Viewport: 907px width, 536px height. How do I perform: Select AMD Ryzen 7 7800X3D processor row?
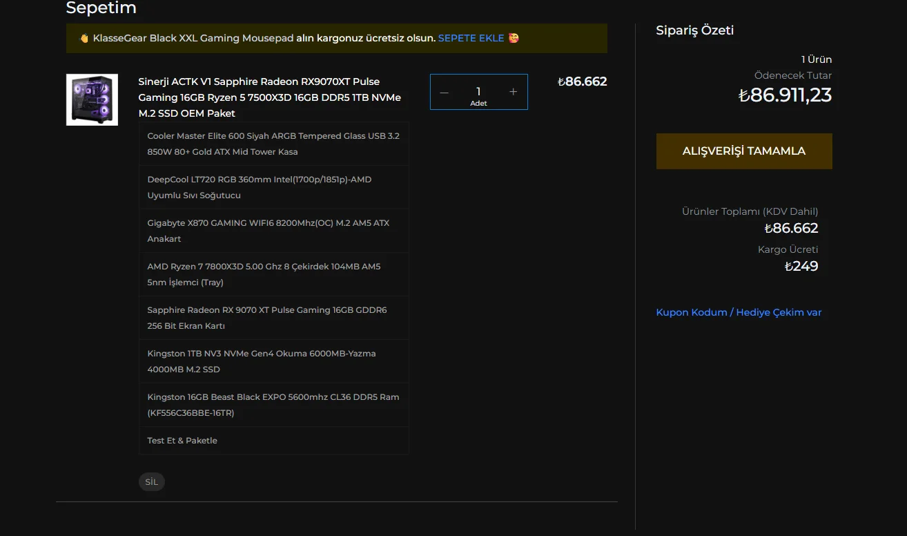coord(274,274)
